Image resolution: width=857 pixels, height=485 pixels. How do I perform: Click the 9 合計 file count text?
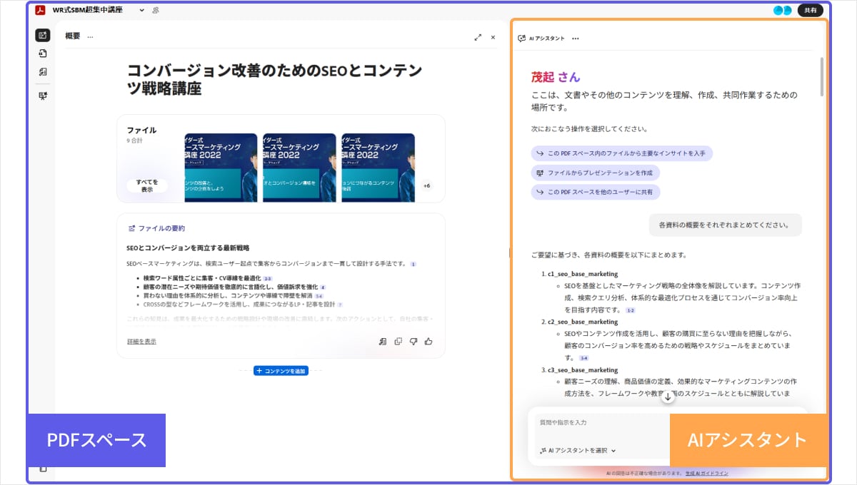[x=135, y=141]
